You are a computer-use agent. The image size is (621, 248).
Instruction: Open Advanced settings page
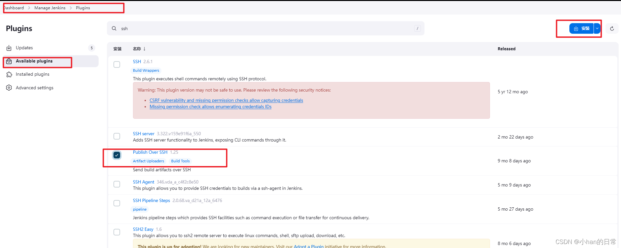51,88
